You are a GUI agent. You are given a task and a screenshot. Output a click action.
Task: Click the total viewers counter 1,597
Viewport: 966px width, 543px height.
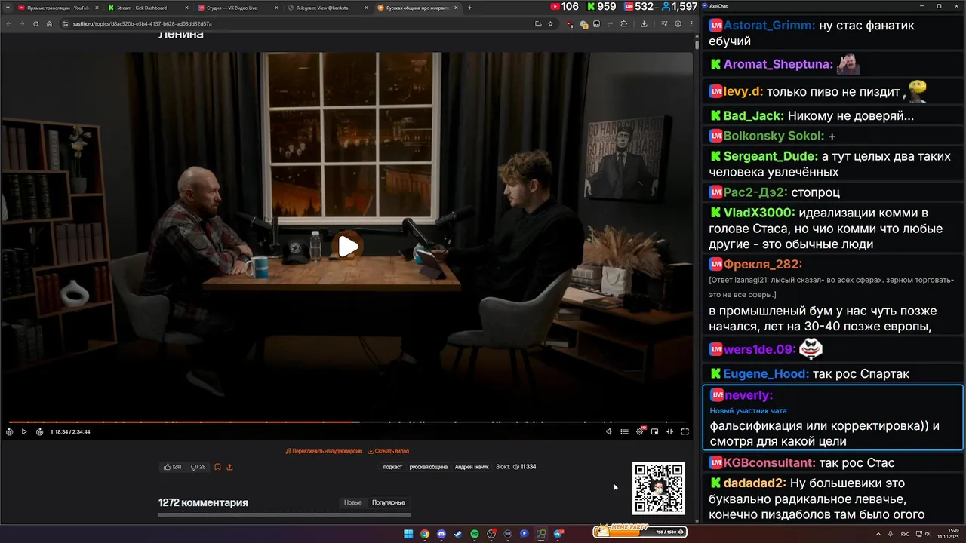[679, 6]
